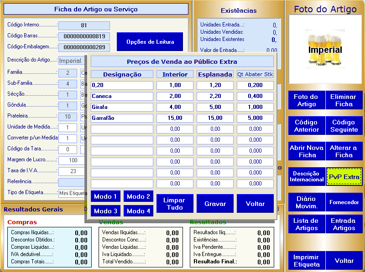
Task: Click the Voltar button in price dialog
Action: pyautogui.click(x=255, y=204)
